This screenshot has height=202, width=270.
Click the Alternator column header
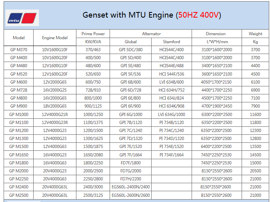[151, 34]
